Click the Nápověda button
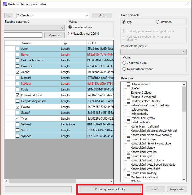192x195 pixels. coord(177,189)
